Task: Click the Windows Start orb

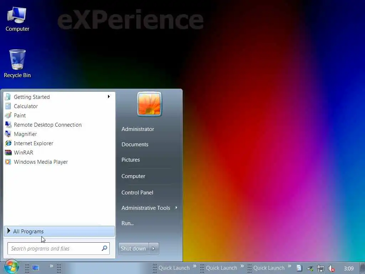Action: pos(12,267)
